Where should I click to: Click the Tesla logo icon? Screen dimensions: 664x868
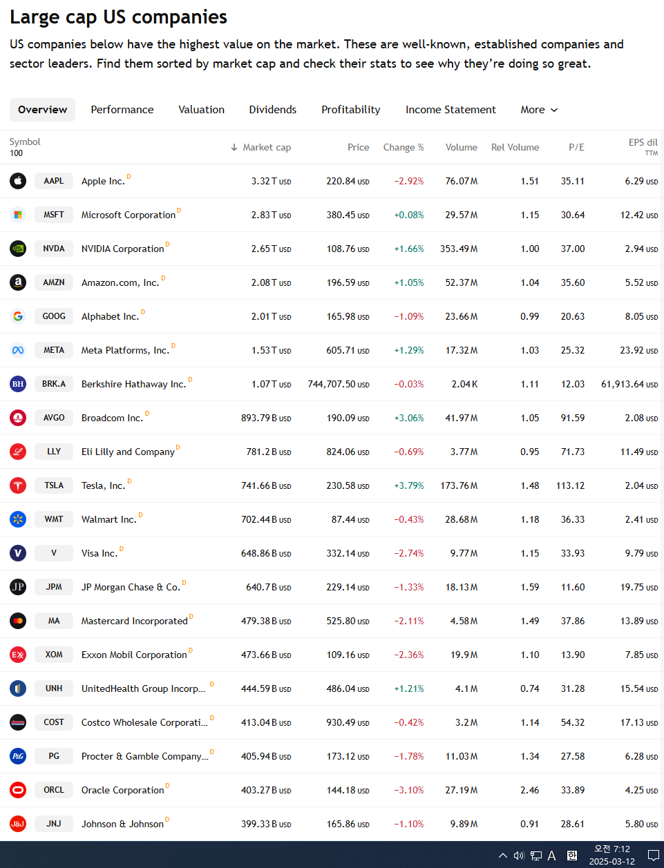coord(18,485)
